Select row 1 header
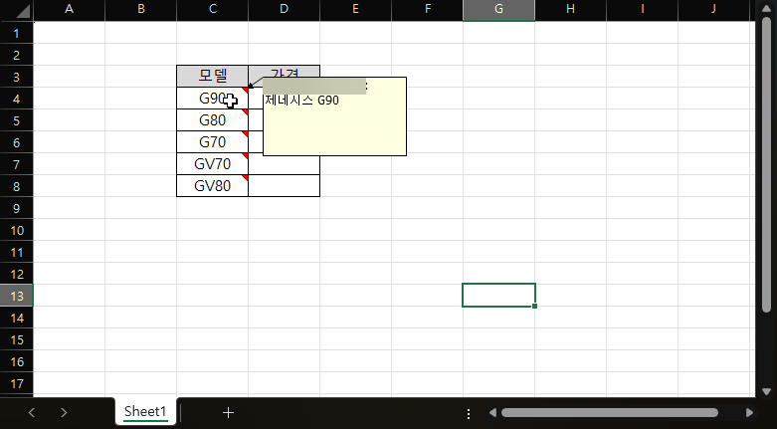 [16, 33]
